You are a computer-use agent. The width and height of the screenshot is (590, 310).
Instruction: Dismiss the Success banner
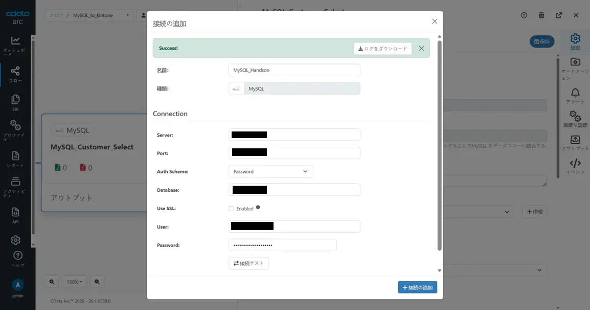421,48
